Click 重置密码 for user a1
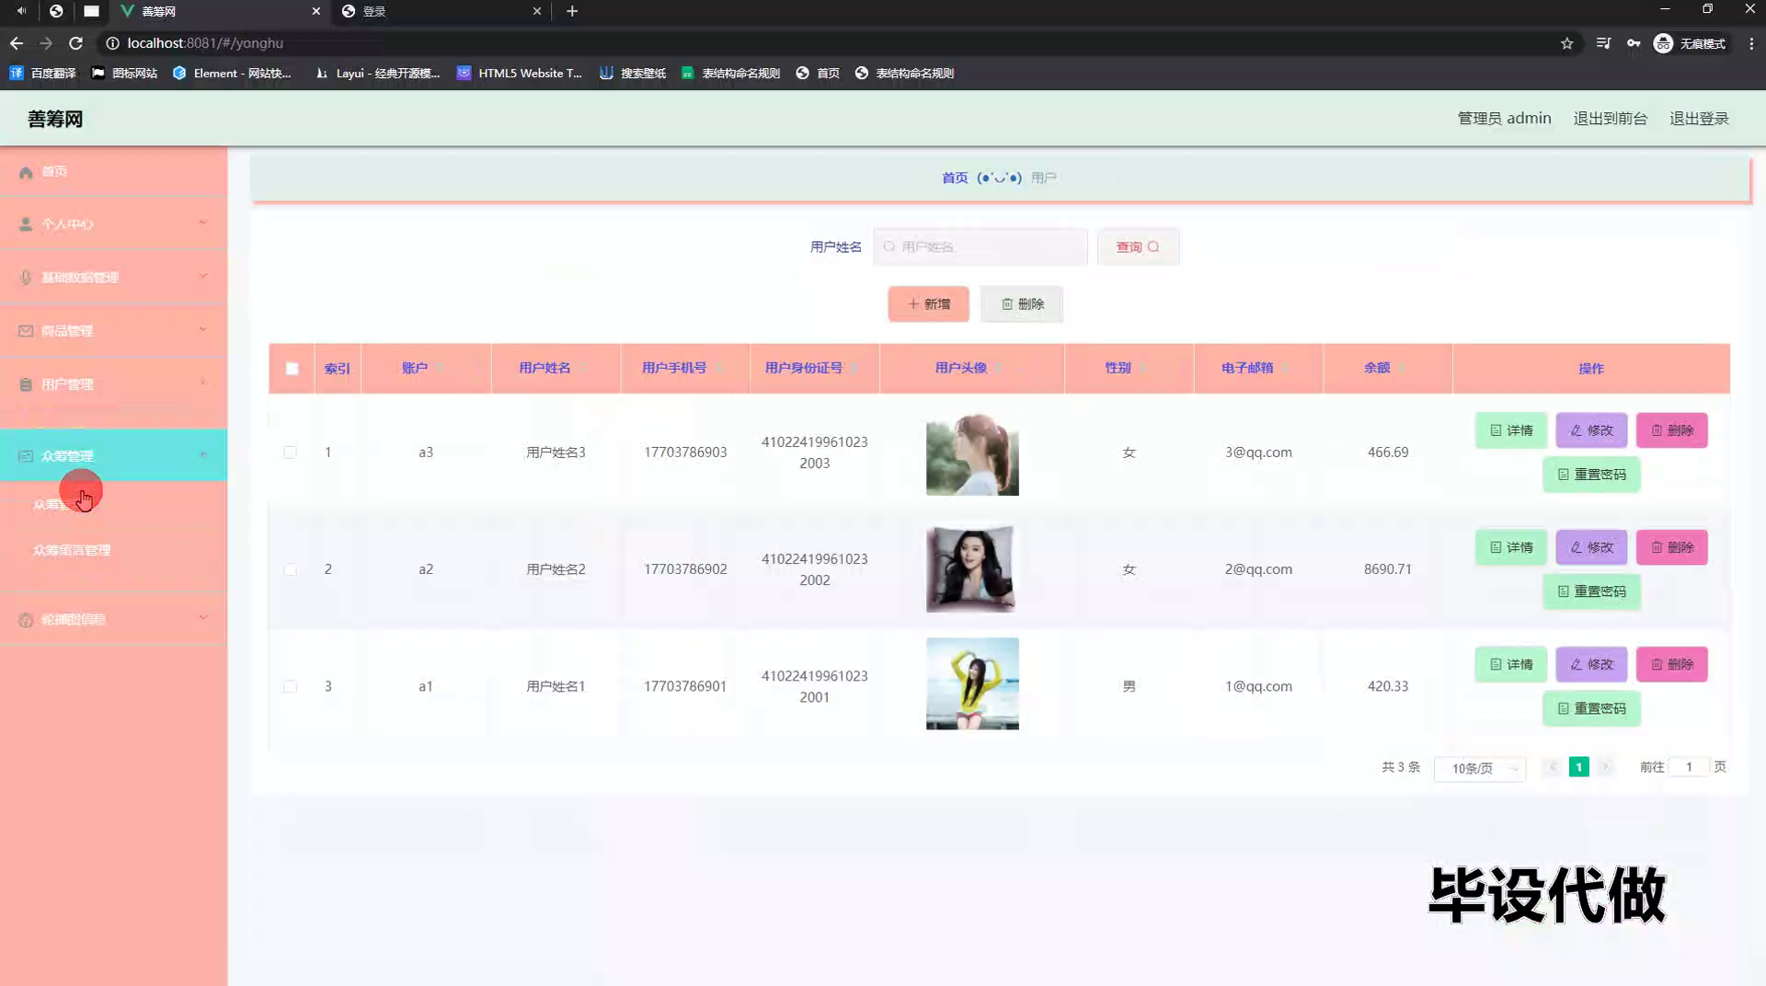This screenshot has height=986, width=1766. click(1591, 708)
